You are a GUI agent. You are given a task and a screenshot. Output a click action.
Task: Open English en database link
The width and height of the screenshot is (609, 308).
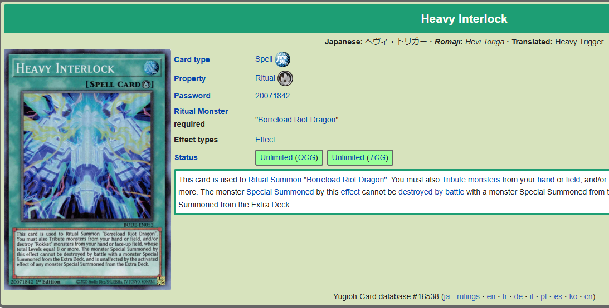coord(491,296)
